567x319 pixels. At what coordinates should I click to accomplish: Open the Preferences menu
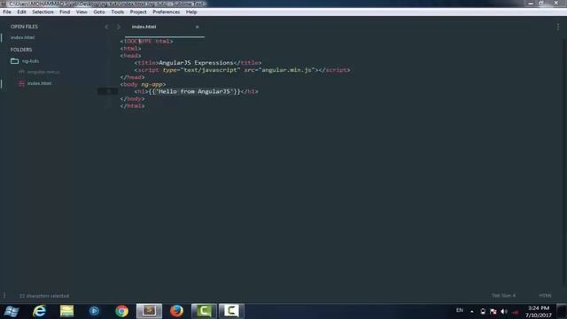[167, 12]
